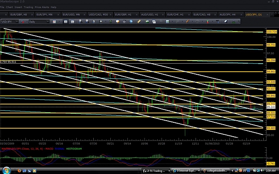Click the add indicator chart icon
279x174 pixels.
[x=147, y=21]
